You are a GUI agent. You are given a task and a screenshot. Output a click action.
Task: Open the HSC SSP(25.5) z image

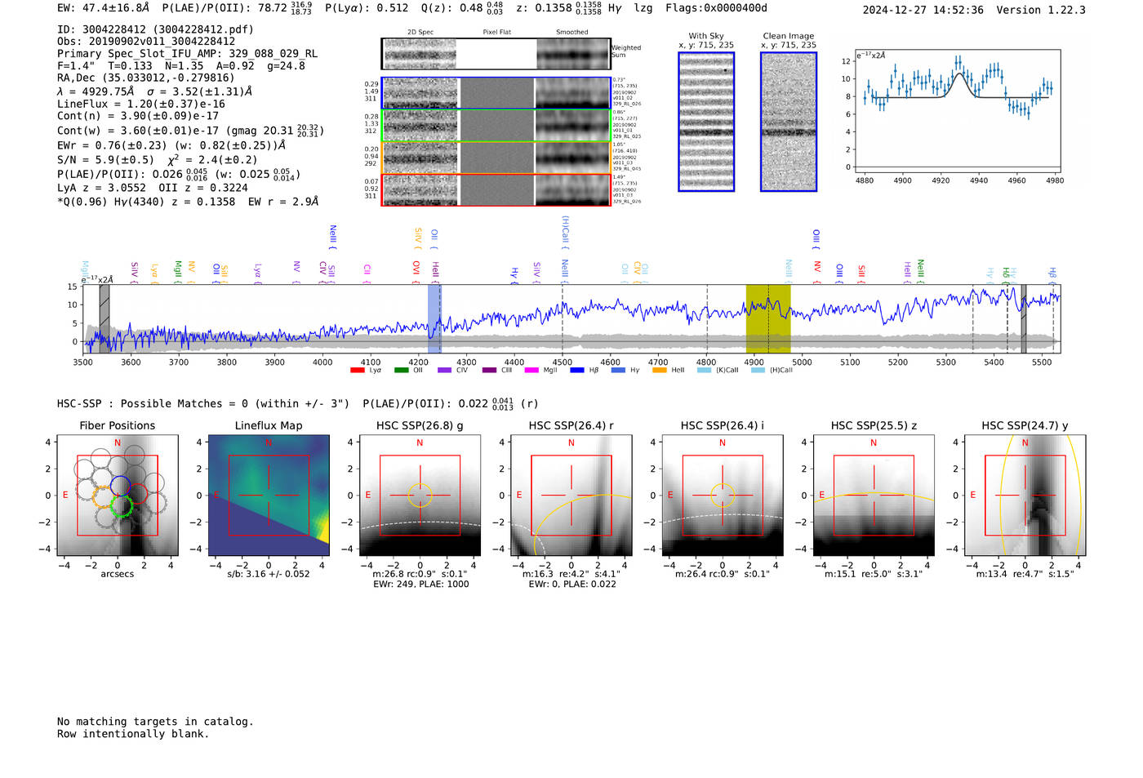point(874,495)
